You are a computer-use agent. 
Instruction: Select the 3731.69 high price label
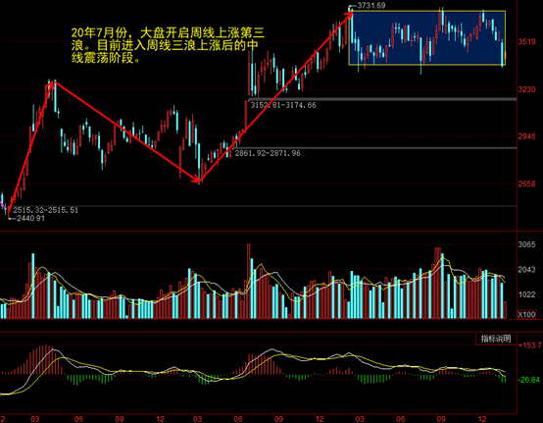coord(370,5)
